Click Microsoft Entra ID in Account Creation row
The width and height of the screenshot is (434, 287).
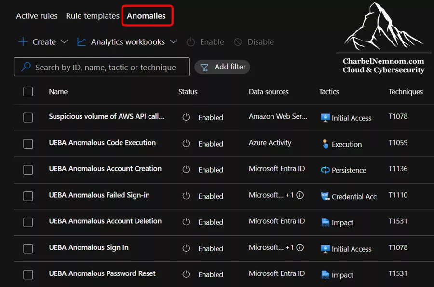pos(277,169)
